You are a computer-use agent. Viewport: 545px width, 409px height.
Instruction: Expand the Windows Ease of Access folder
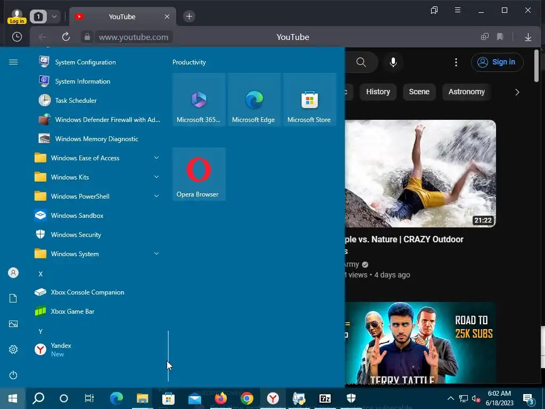click(97, 158)
